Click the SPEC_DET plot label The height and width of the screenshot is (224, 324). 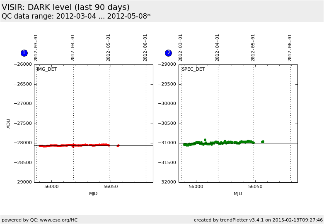pos(193,69)
